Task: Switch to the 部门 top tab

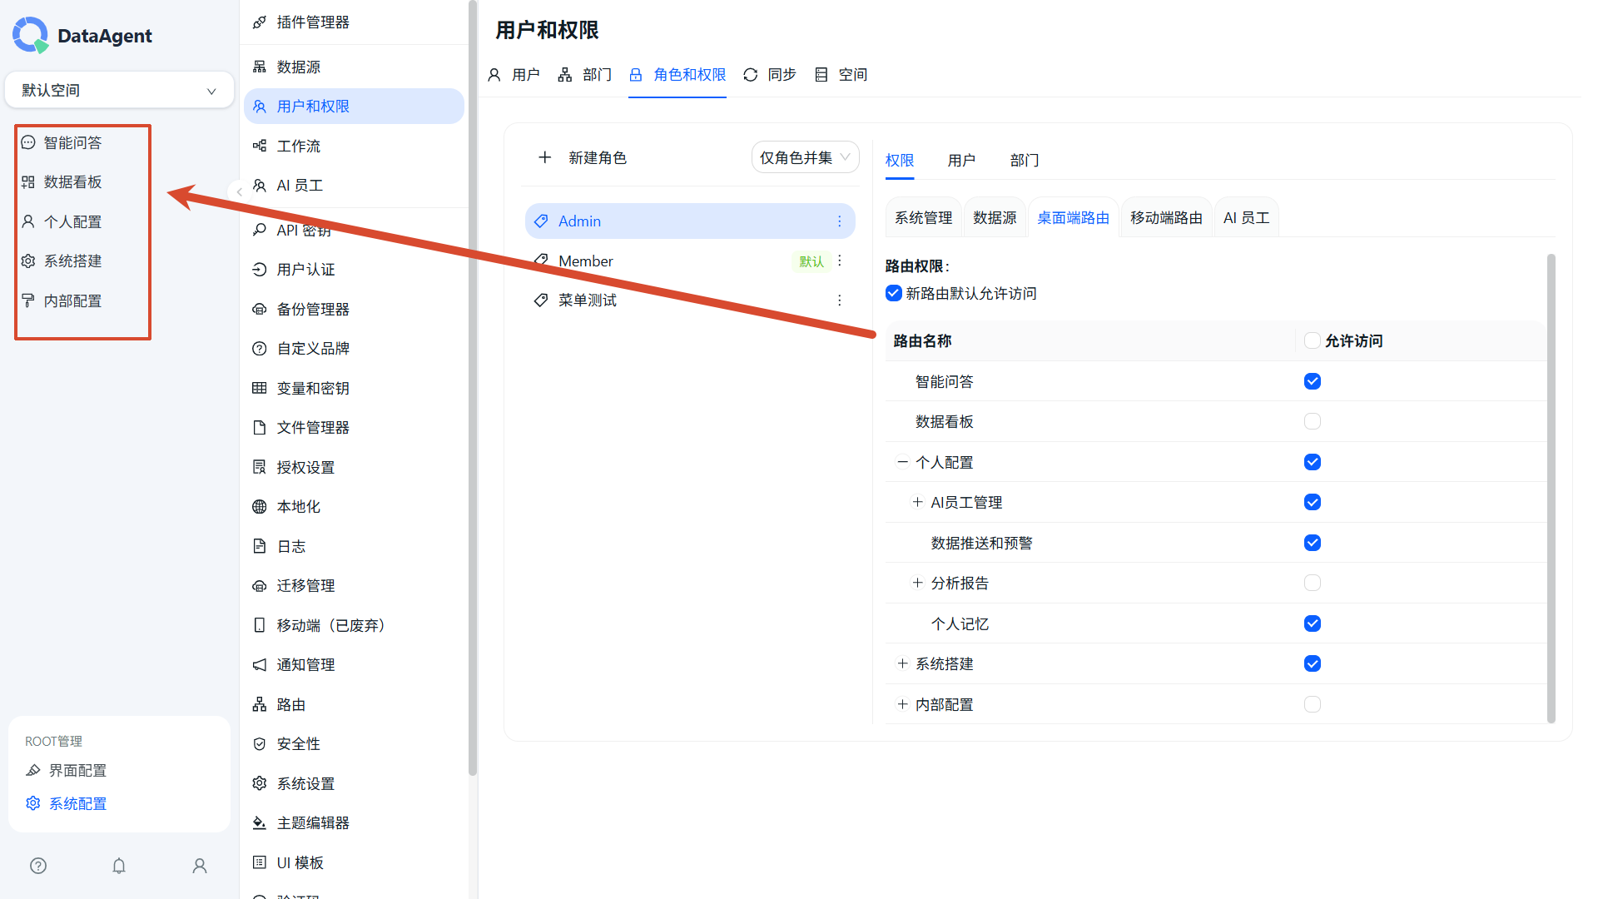Action: coord(584,75)
